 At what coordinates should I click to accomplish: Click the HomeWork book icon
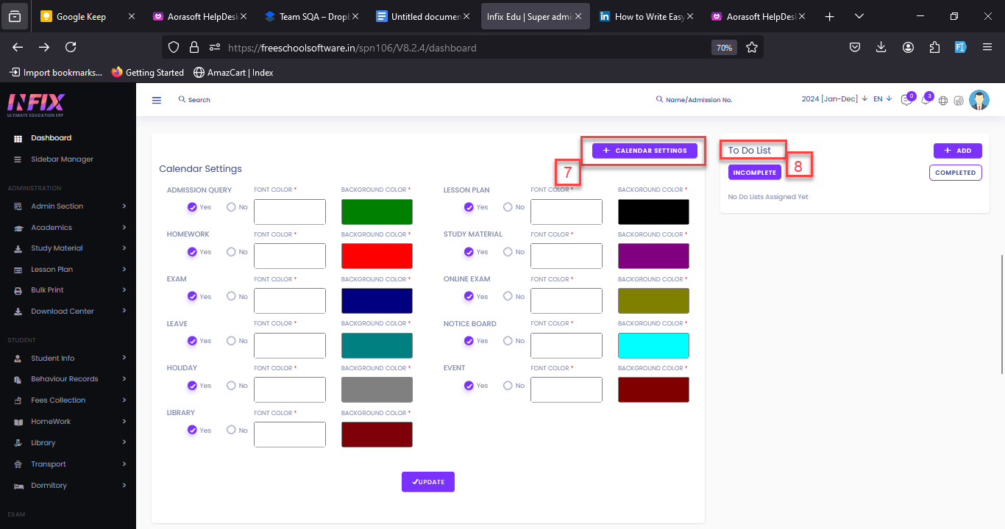coord(18,422)
